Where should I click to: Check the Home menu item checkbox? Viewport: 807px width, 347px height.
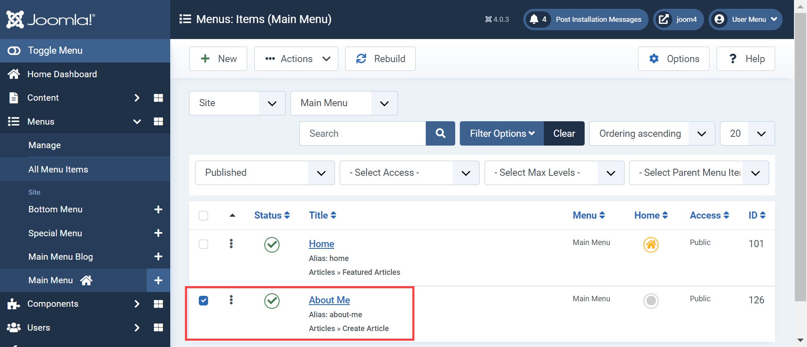click(203, 244)
